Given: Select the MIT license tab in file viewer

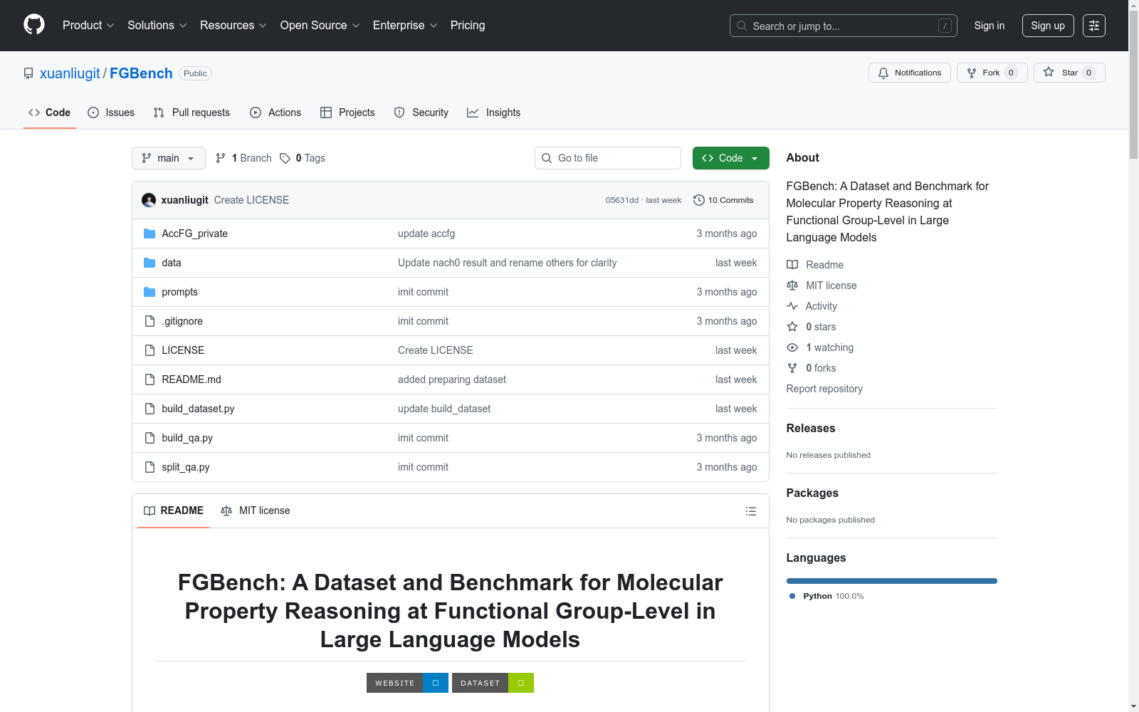Looking at the screenshot, I should click(x=256, y=511).
